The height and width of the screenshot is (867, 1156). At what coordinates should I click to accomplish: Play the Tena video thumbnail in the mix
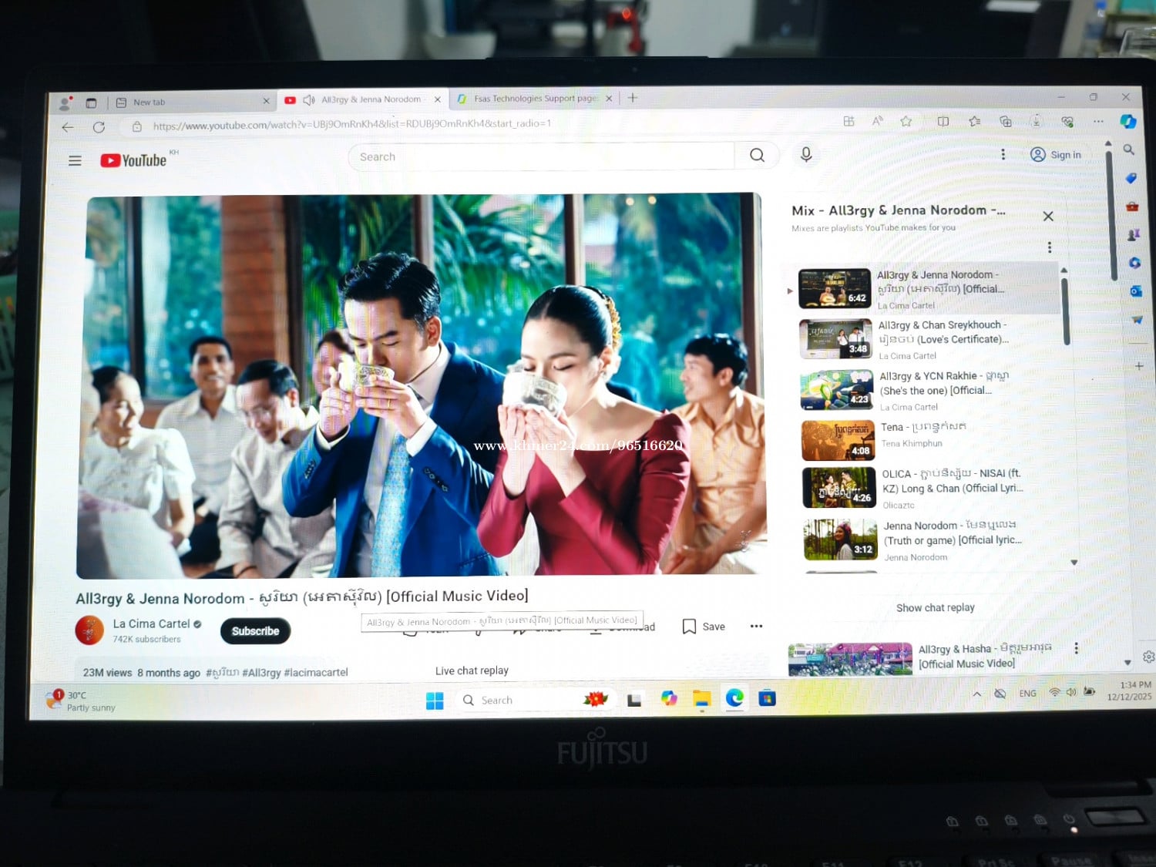(x=838, y=440)
